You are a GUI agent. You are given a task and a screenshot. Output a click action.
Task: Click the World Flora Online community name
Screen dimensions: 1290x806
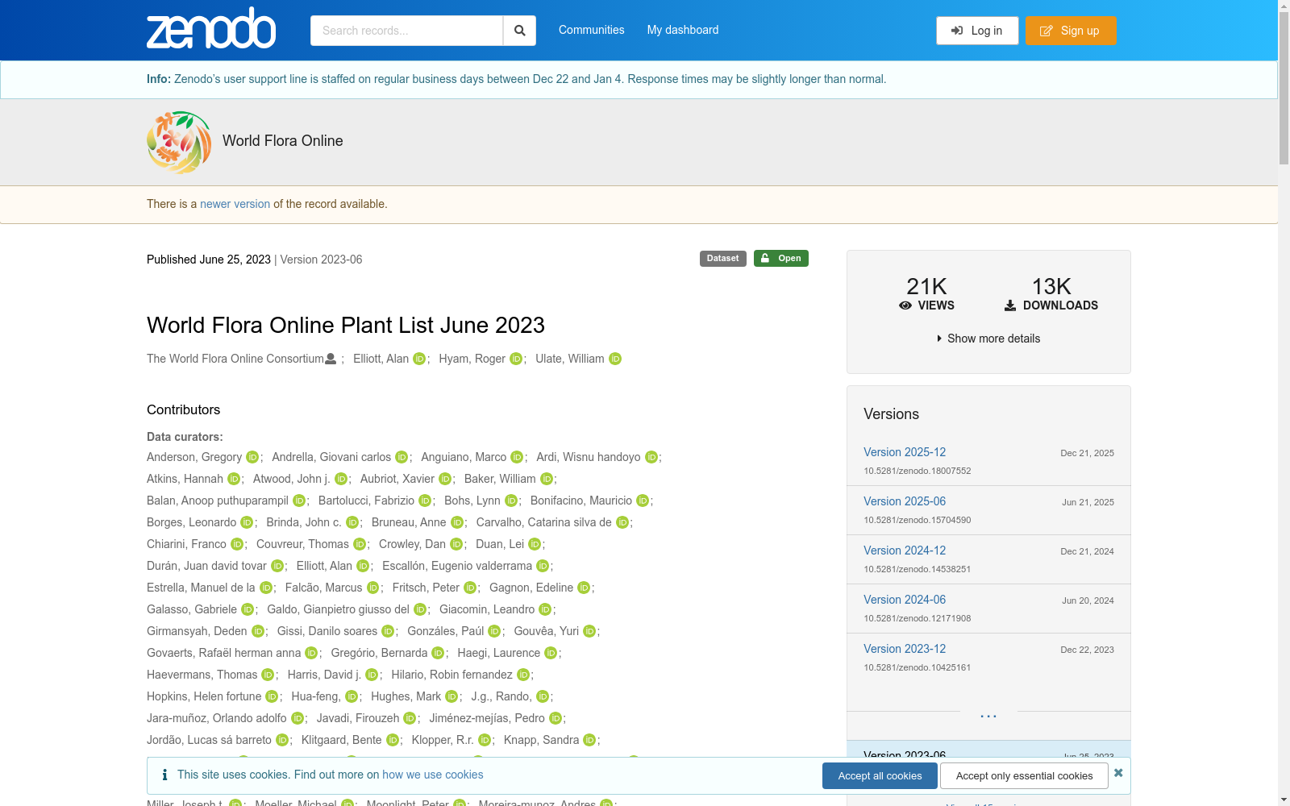pyautogui.click(x=283, y=141)
